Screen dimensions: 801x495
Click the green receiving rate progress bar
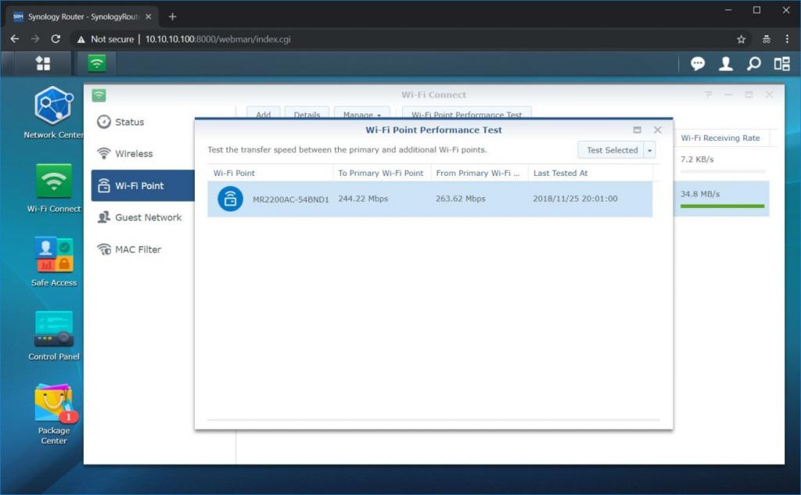[x=722, y=206]
